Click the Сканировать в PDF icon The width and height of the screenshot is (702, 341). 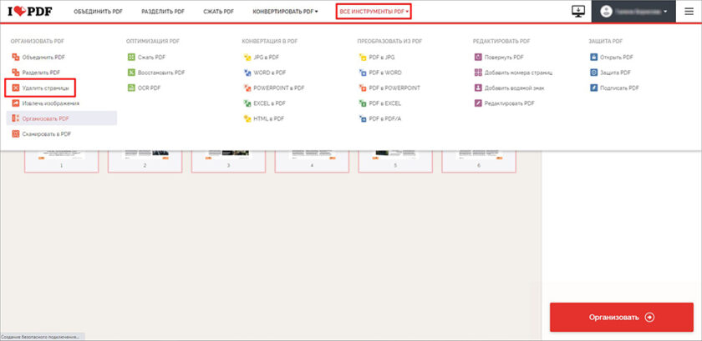[x=16, y=133]
